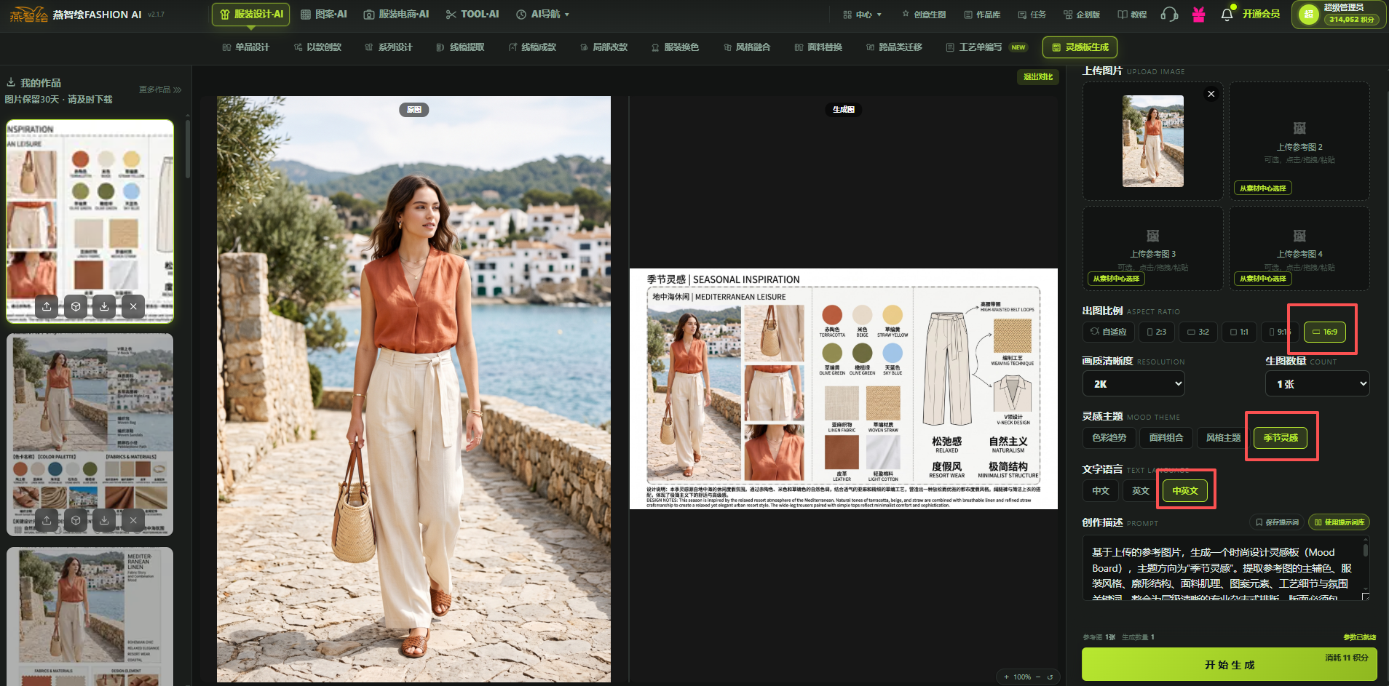Download the second work thumbnail
The width and height of the screenshot is (1389, 686).
[104, 520]
